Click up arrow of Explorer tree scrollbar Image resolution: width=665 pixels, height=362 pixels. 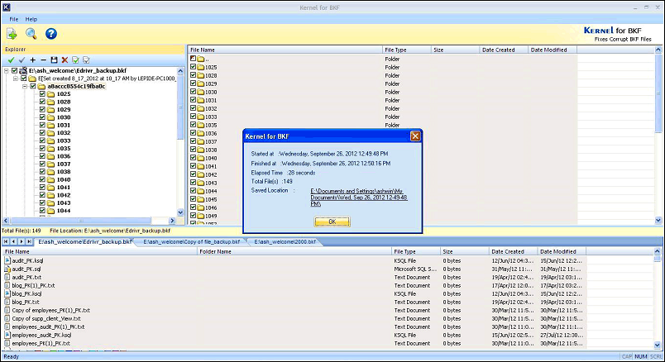(180, 71)
